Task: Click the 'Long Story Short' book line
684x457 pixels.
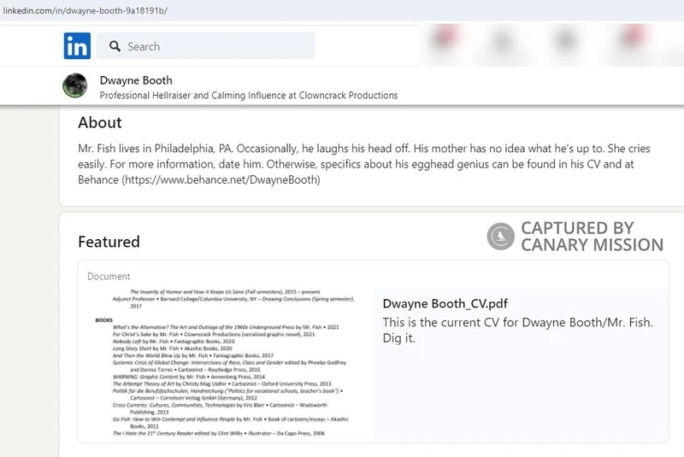Action: coord(173,349)
